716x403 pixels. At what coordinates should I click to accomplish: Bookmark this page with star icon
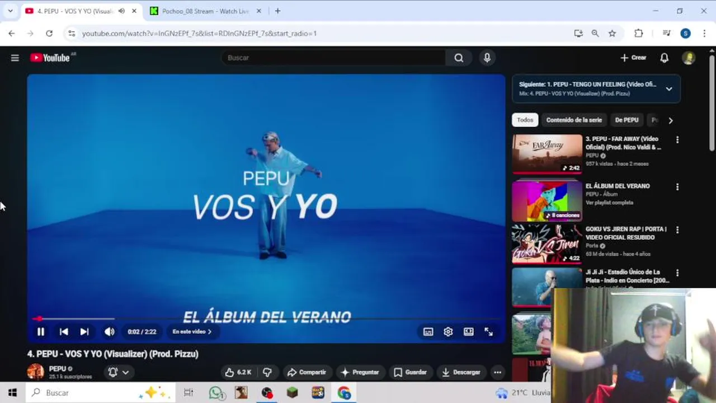[612, 34]
